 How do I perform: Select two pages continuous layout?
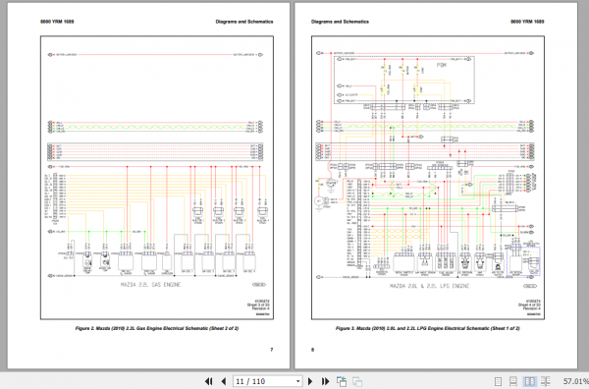546,381
